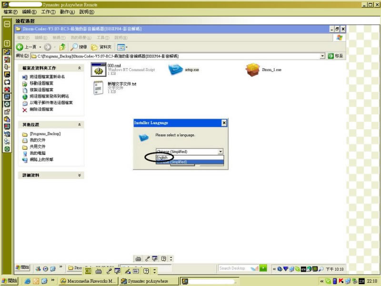Click 刪除這個檔案 delete link

[x=41, y=109]
